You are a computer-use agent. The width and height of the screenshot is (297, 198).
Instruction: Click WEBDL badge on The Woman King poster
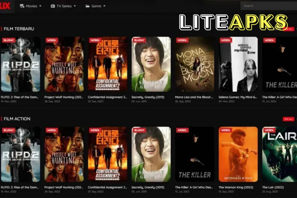226,130
